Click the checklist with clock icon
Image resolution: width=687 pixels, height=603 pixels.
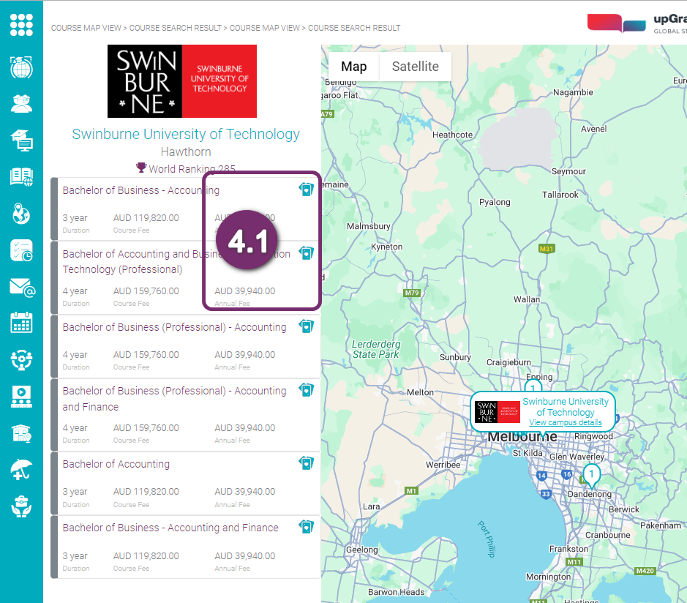point(21,250)
